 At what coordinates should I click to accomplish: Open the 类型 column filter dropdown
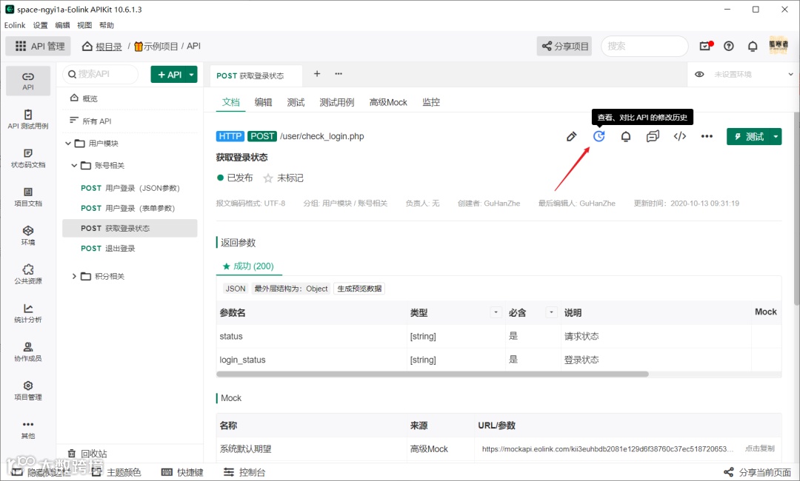pos(496,312)
